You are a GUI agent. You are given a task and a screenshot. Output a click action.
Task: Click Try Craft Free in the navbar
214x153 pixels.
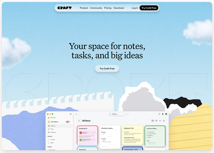(149, 8)
